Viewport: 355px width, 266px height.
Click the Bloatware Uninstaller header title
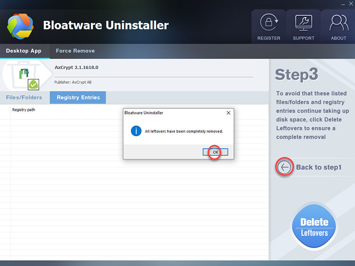click(106, 25)
